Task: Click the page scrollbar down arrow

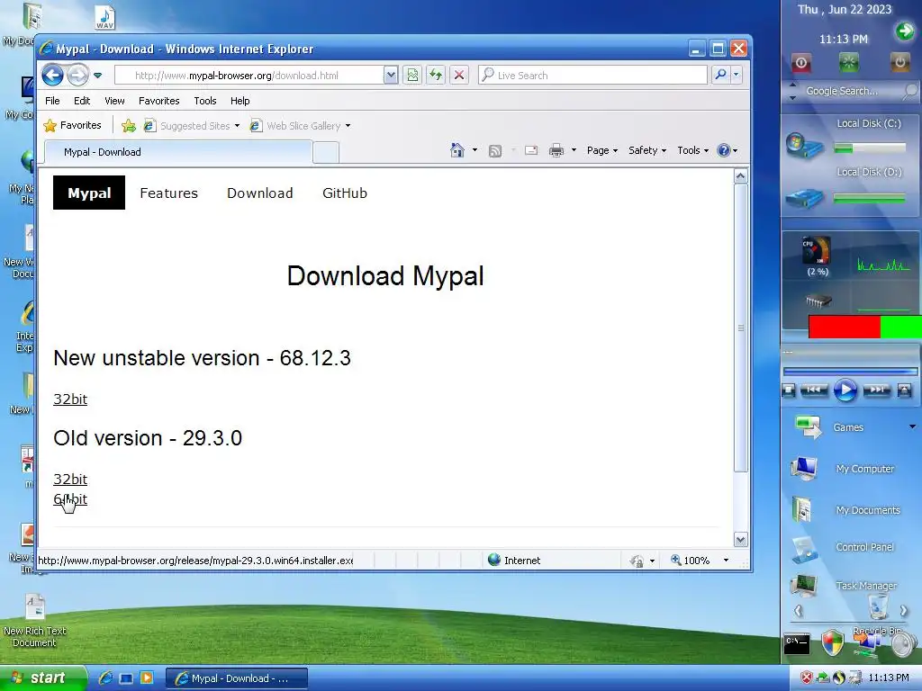Action: pos(740,539)
